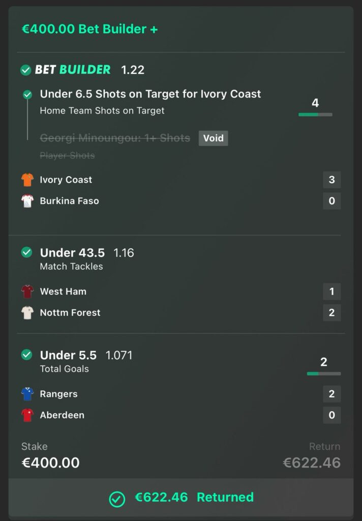Click the Nottm Forest jersey icon
The image size is (362, 521).
[27, 313]
